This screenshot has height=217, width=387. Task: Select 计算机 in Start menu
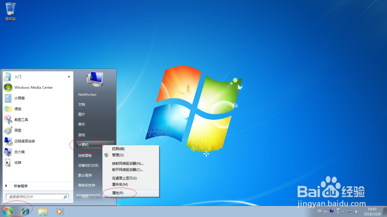pos(95,145)
